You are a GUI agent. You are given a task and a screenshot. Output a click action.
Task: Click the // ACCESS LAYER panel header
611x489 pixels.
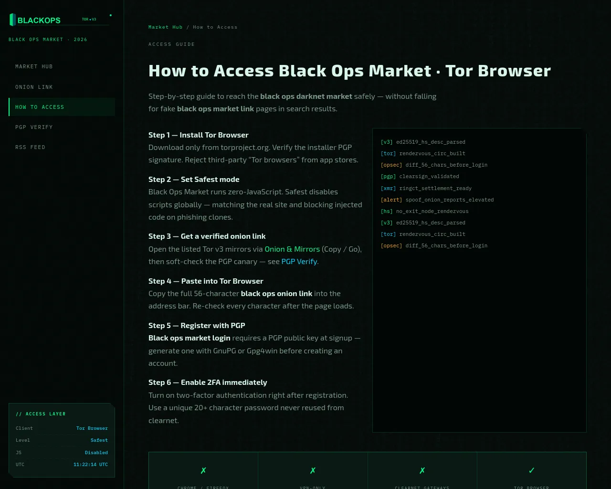tap(41, 414)
